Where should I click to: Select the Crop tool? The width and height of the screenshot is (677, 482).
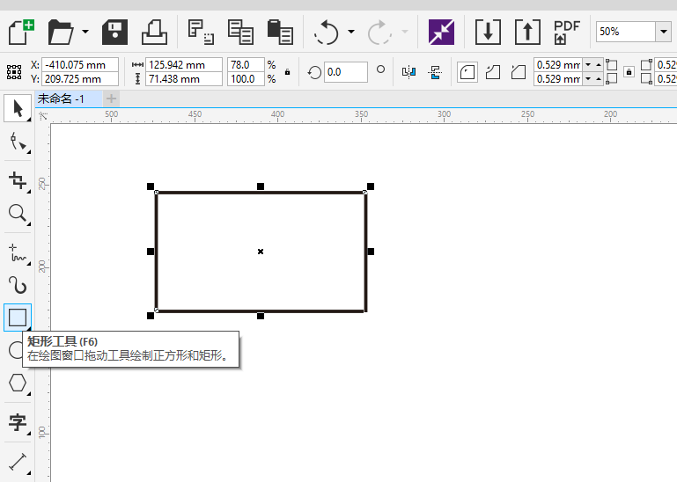pyautogui.click(x=17, y=181)
